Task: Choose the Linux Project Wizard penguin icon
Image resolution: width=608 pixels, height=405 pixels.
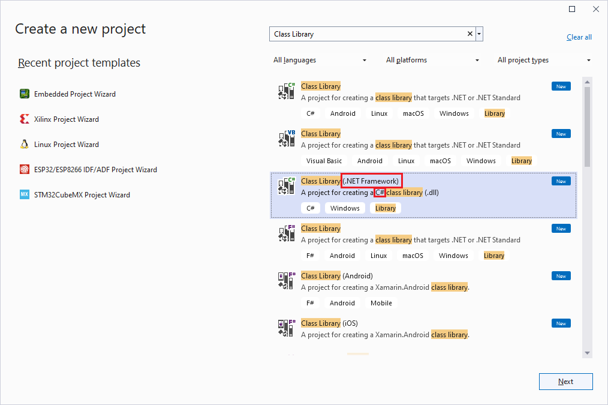Action: coord(25,145)
